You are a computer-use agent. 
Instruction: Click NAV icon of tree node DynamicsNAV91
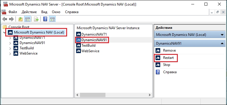[x=16, y=43]
